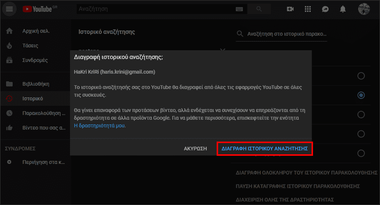Viewport: 380px width, 205px height.
Task: Confirm ΔΙΑΓΡΑΦΗ ΙΣΤΟΡΙΚΟΥ ΑΝΑΖΗΤΗΣΗΣ
Action: [x=265, y=149]
